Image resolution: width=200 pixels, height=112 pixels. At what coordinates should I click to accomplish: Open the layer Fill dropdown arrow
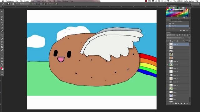pos(189,41)
